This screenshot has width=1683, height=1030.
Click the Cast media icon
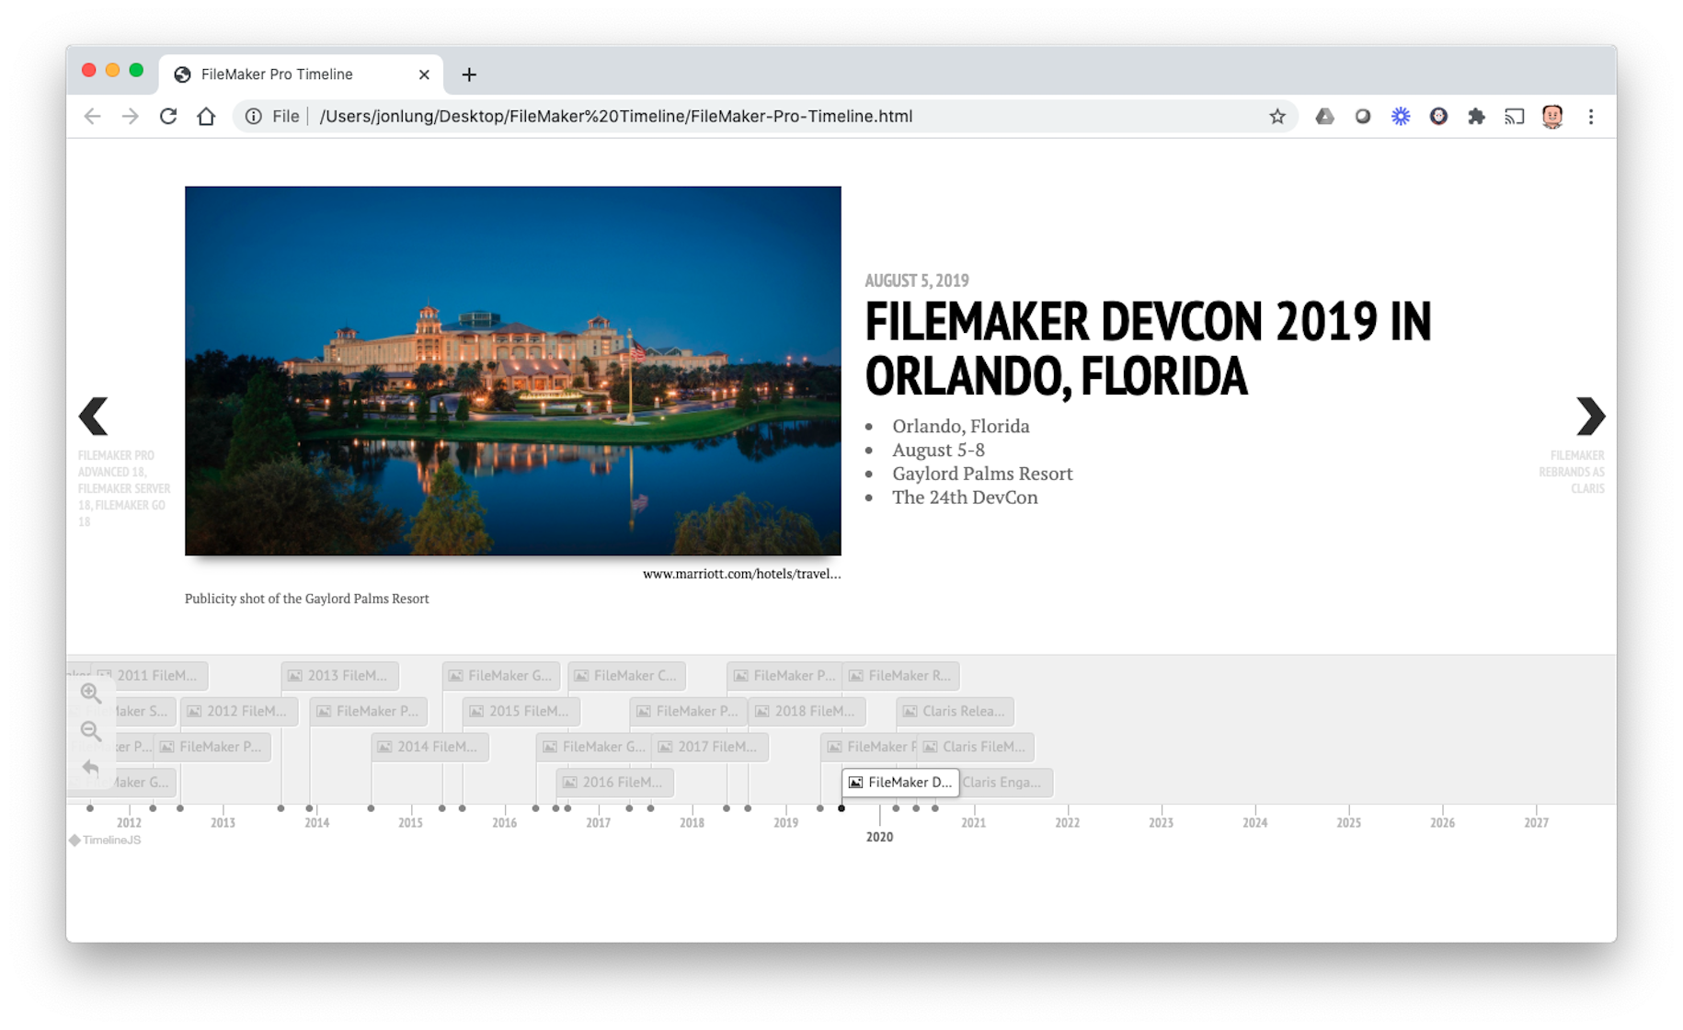(1514, 117)
